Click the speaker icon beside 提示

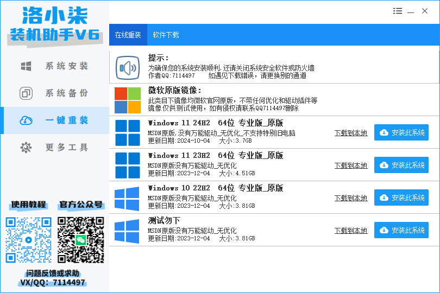click(x=128, y=68)
